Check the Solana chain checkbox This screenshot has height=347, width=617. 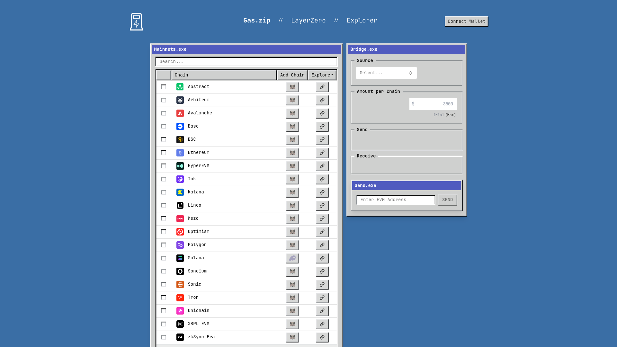pos(164,258)
